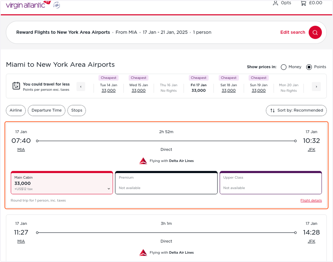Select Fri 17 Jan date
Screen dimensions: 333x262
tap(199, 88)
